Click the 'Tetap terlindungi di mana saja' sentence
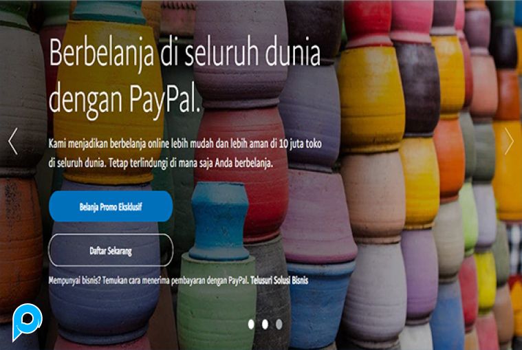The image size is (522, 350). pos(191,164)
